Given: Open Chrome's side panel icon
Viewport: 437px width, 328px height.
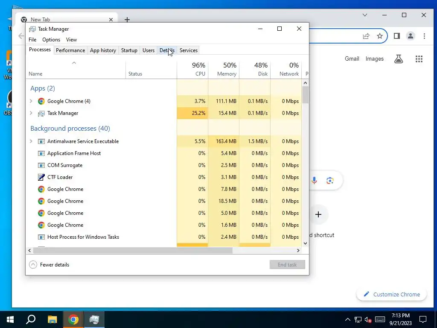Looking at the screenshot, I should pos(397,36).
